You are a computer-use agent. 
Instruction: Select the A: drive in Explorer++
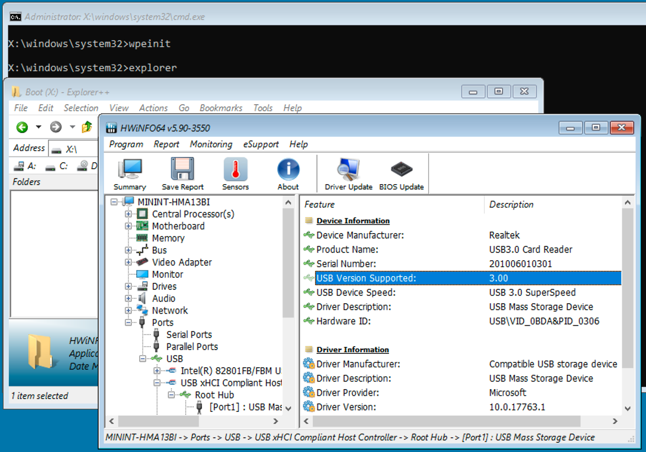25,166
